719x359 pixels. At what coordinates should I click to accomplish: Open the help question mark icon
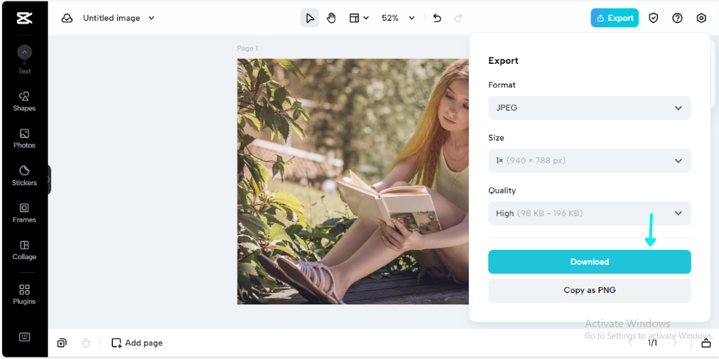[677, 19]
